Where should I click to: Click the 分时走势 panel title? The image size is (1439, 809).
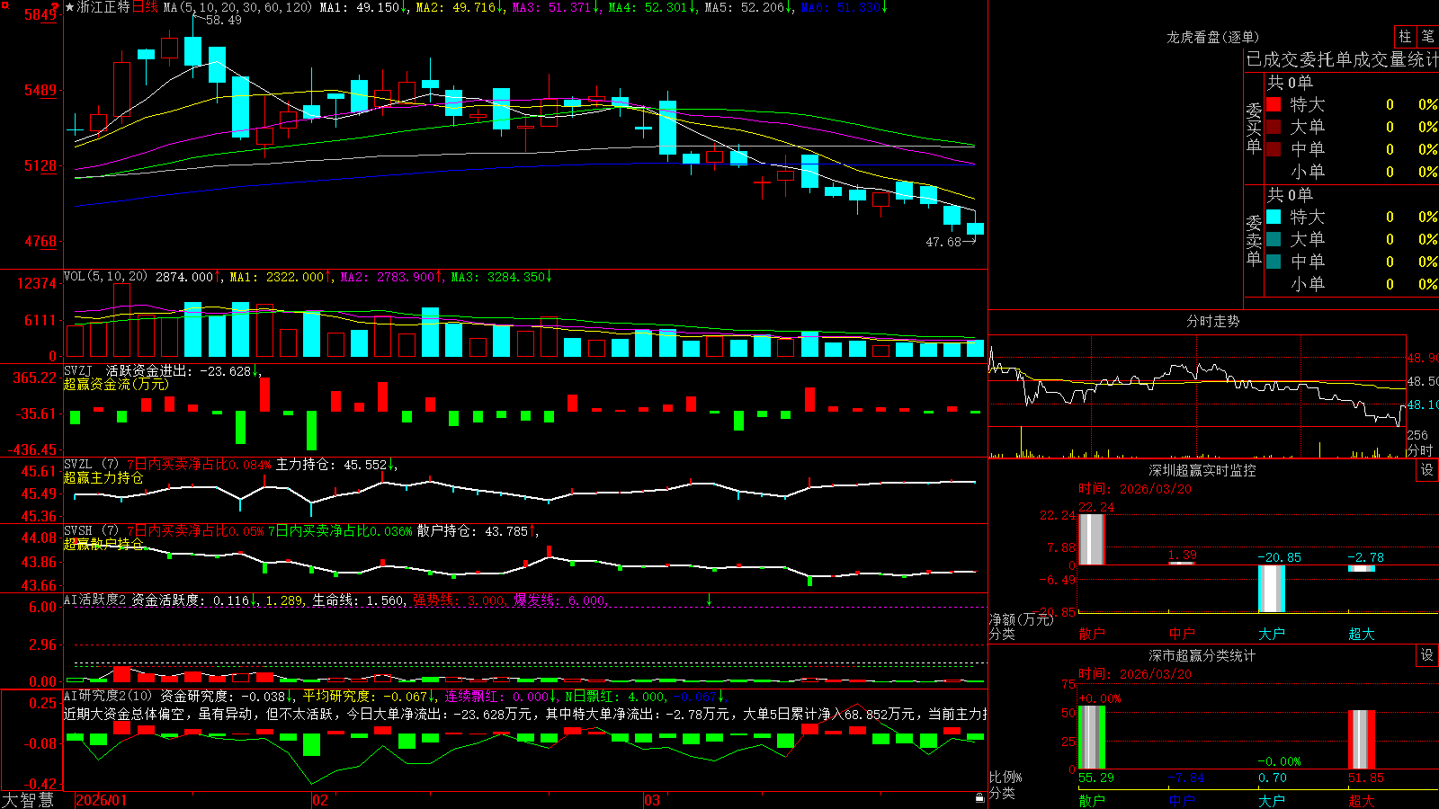[x=1212, y=321]
